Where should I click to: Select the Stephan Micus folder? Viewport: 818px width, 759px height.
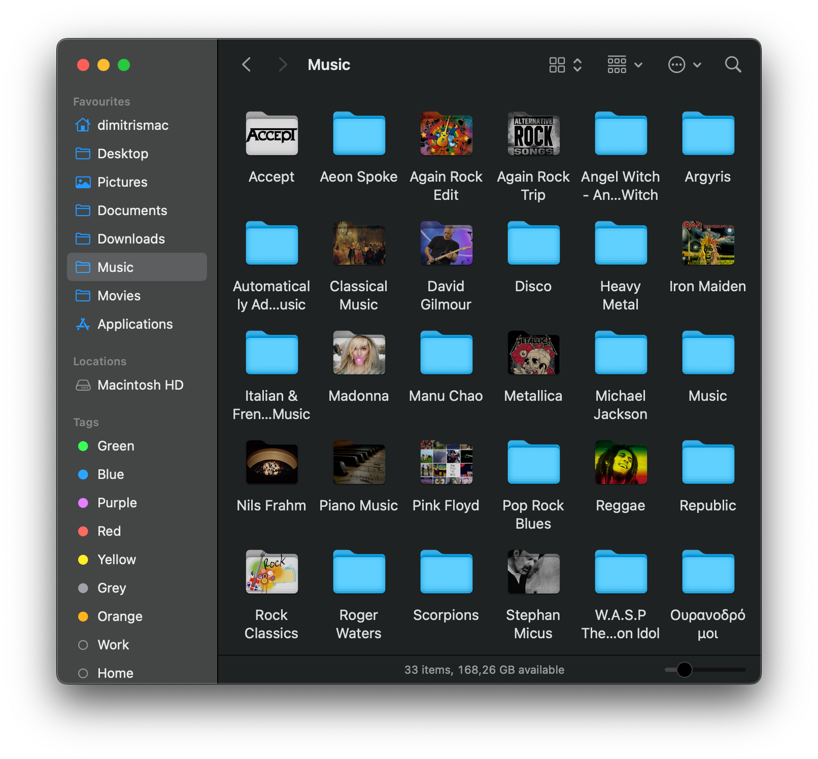point(533,572)
